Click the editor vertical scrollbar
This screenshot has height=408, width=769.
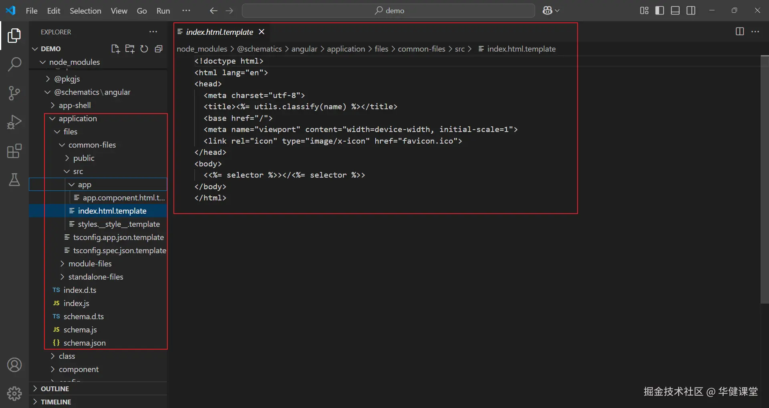(764, 180)
